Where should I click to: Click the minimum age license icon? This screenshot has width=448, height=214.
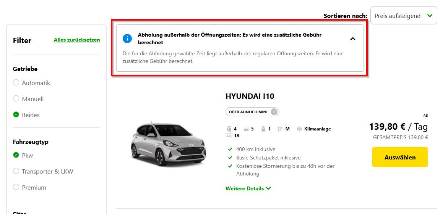229,136
